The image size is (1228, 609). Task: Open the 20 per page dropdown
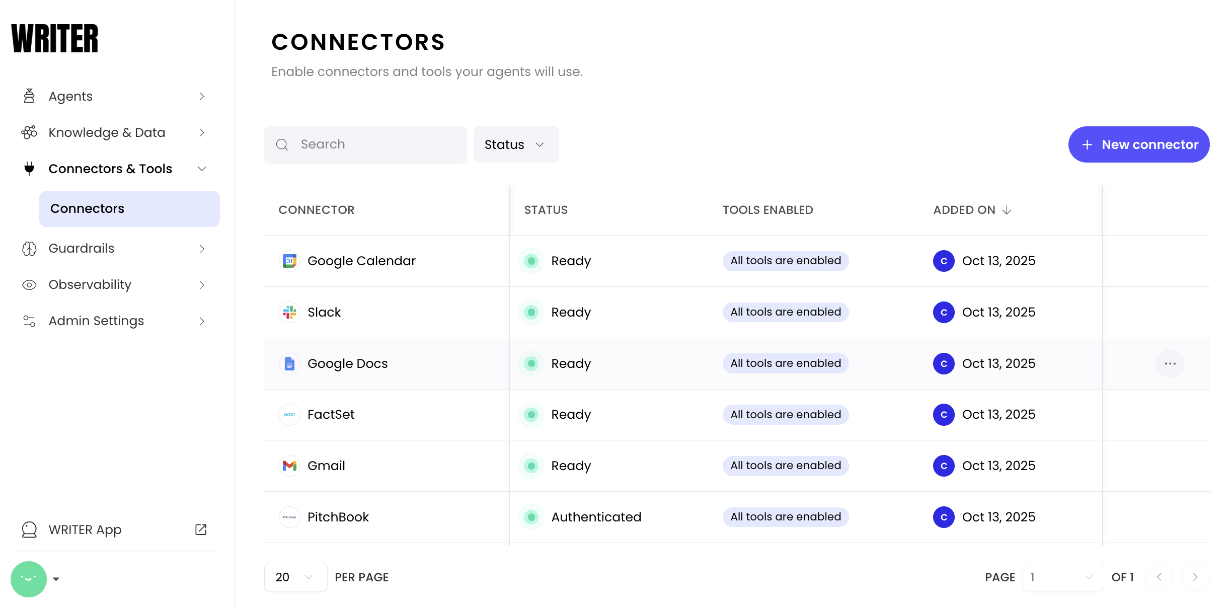coord(295,577)
